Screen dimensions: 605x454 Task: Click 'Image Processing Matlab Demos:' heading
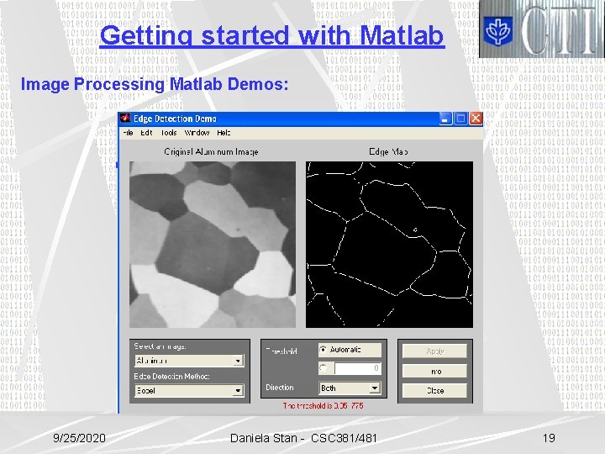(x=155, y=84)
